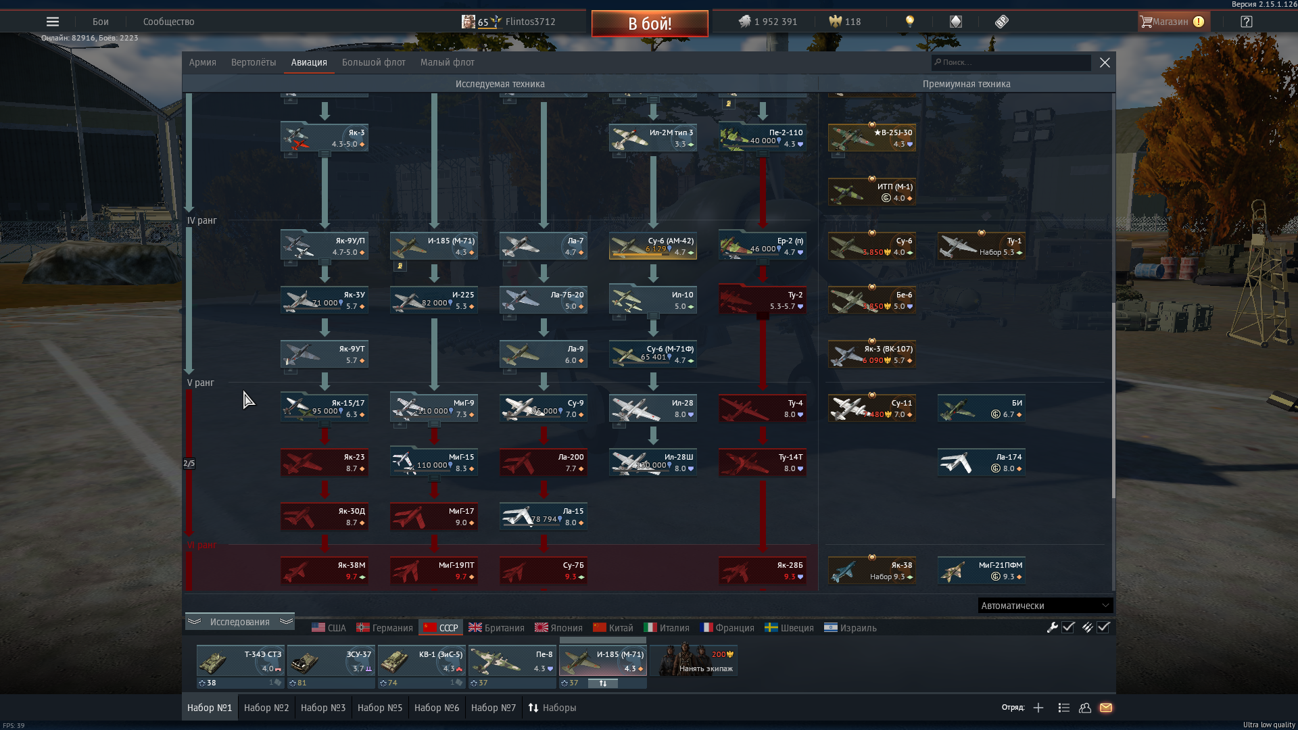Viewport: 1298px width, 730px height.
Task: Open the squad members icon
Action: pyautogui.click(x=1085, y=708)
